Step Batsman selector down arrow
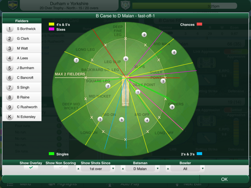 click(x=158, y=169)
